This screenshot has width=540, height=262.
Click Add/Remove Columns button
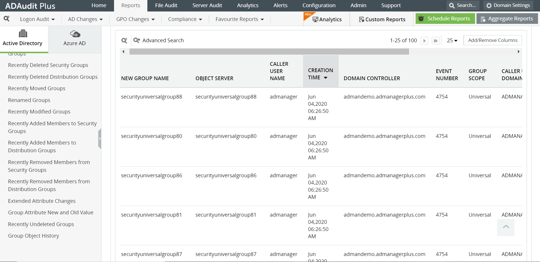(493, 40)
